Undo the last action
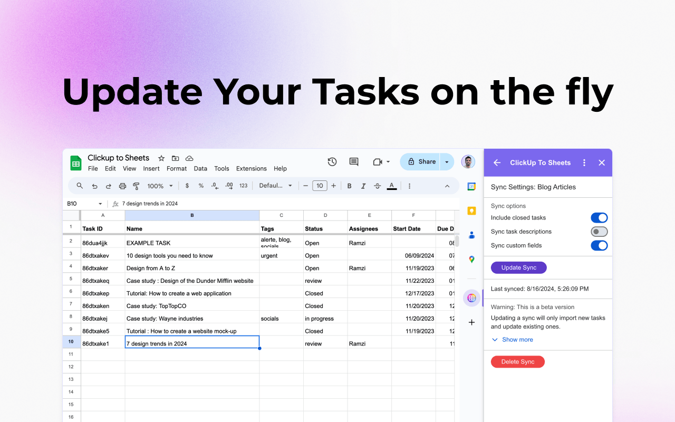Screen dimensions: 675x422 point(94,186)
